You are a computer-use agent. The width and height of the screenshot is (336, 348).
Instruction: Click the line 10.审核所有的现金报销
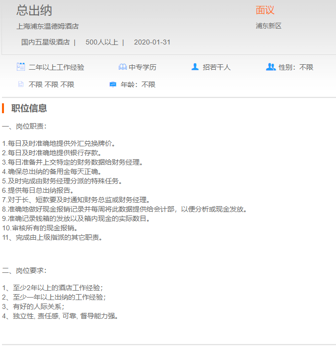tap(40, 228)
